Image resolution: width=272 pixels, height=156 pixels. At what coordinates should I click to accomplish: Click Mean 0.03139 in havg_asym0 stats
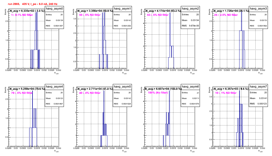[x=54, y=20]
